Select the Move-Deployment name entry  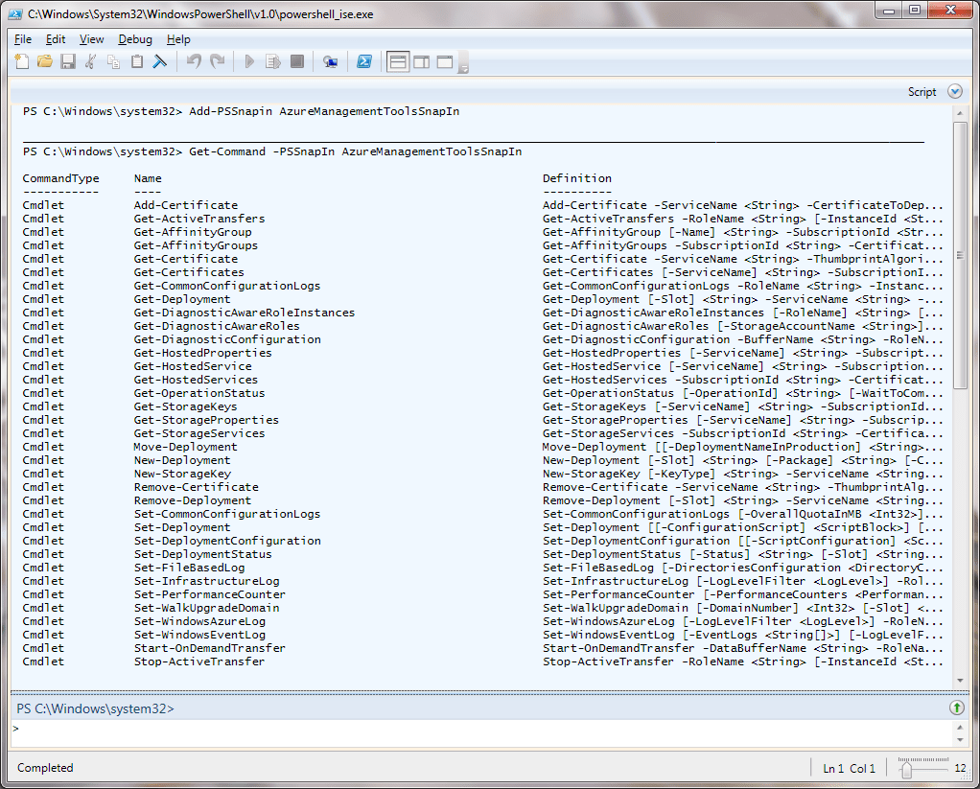(185, 447)
